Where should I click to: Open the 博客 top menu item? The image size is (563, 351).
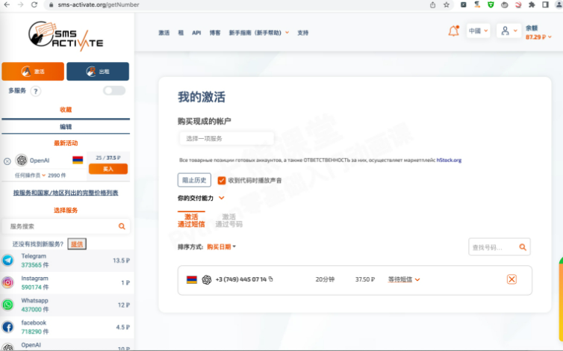tap(215, 33)
